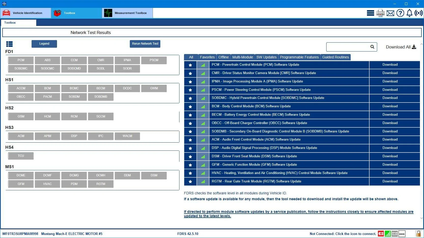This screenshot has height=238, width=424.
Task: Click the VIN WF0TR3SU8PMA08998 text
Action: [20, 234]
